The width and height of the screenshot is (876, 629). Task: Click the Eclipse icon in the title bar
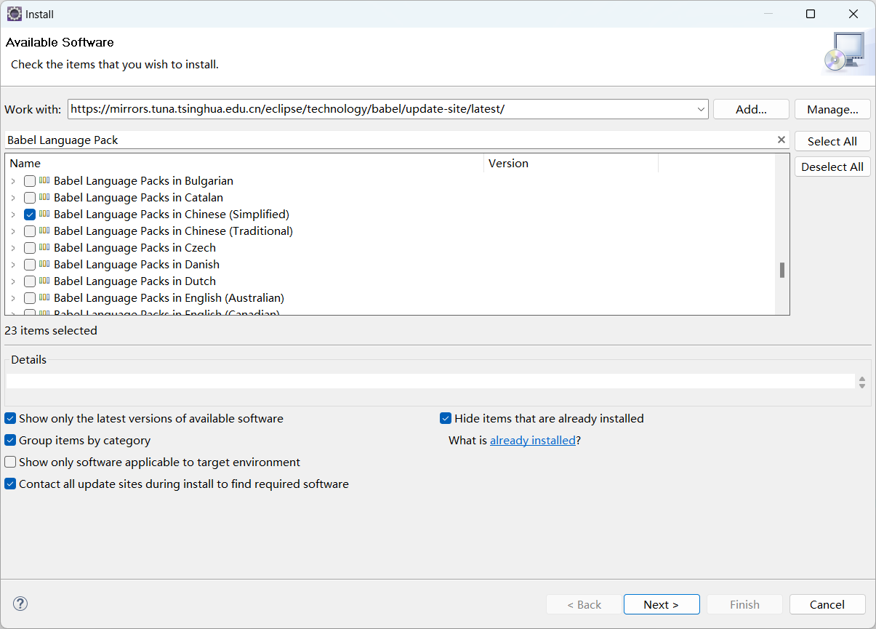click(x=14, y=14)
